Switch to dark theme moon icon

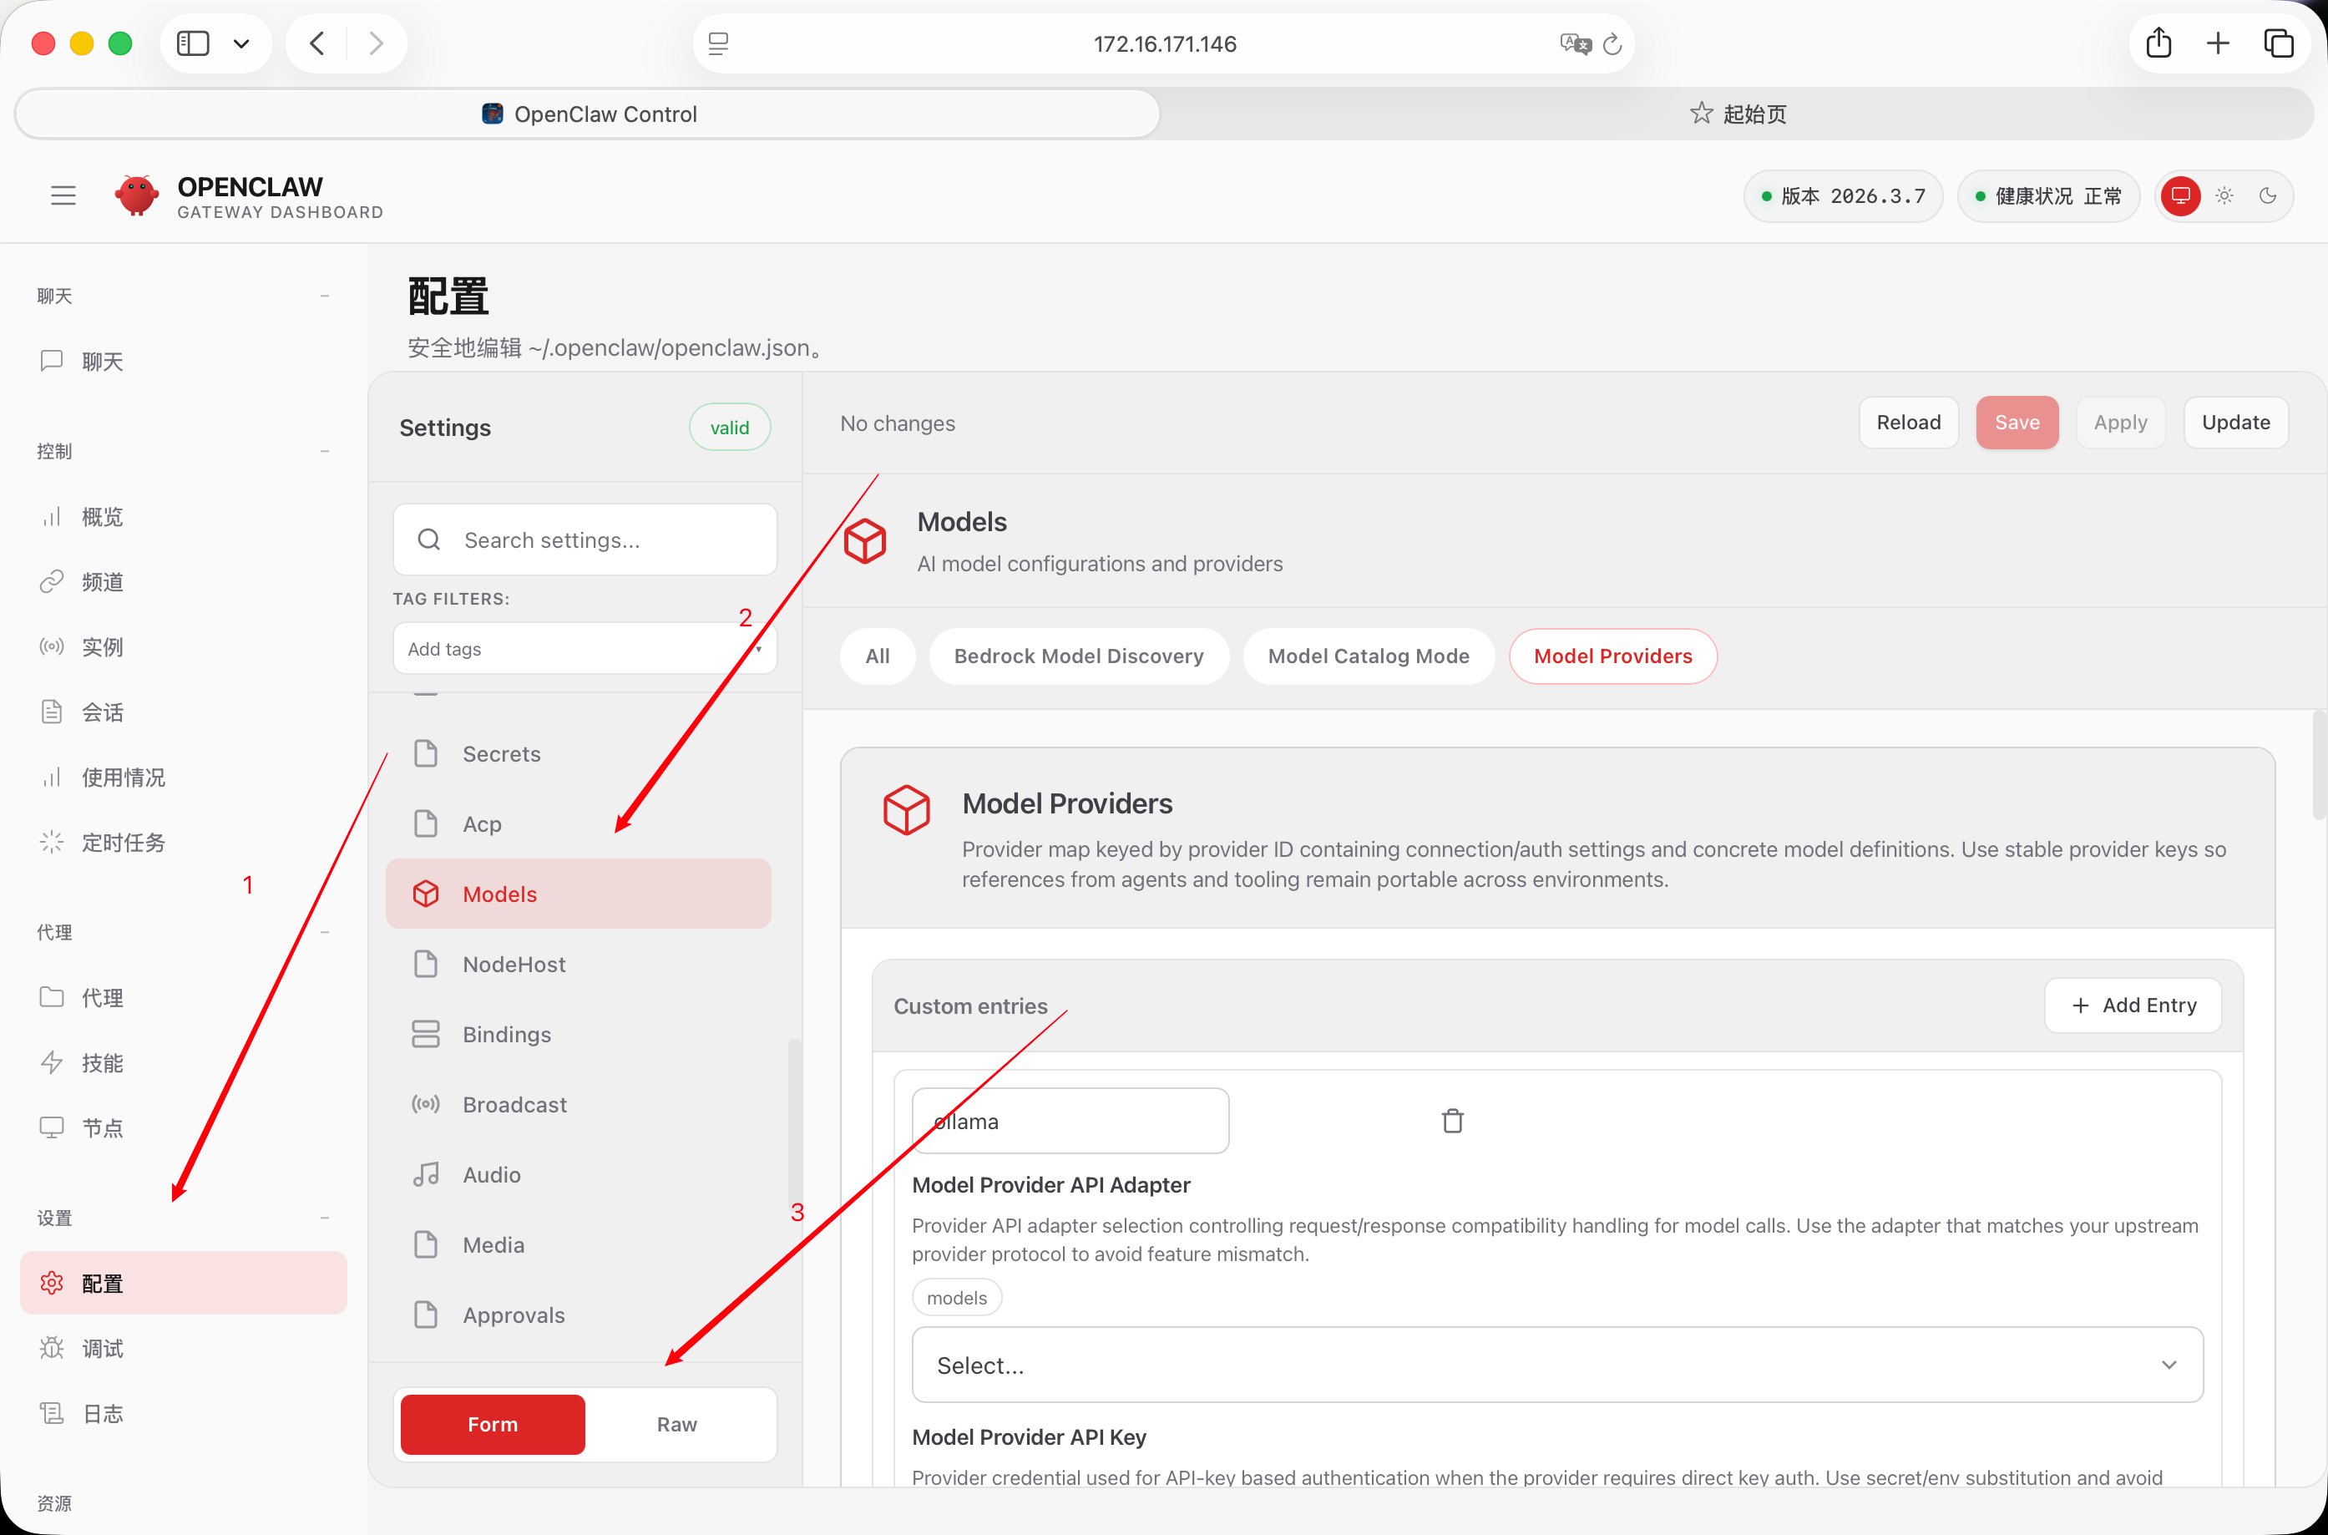2267,195
